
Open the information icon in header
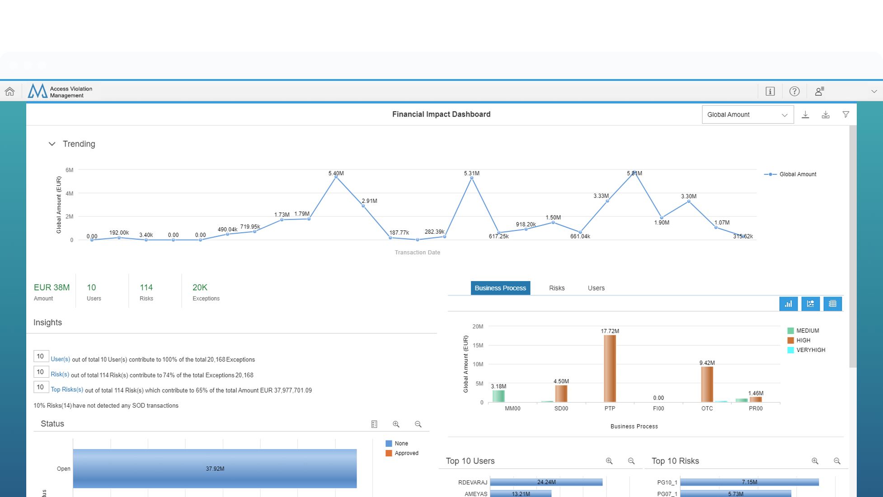pos(770,92)
